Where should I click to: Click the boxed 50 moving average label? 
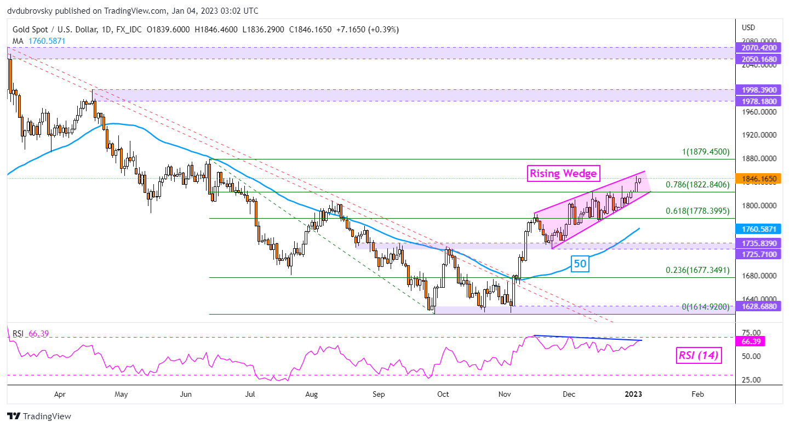[580, 265]
